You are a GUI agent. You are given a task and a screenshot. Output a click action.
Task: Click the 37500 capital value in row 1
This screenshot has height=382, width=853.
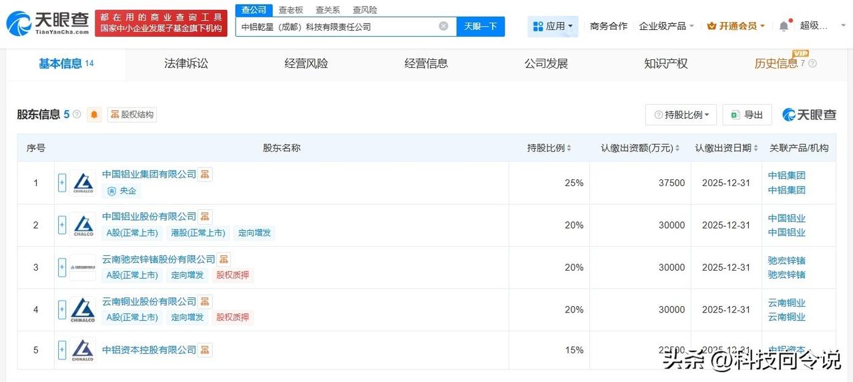click(x=671, y=183)
